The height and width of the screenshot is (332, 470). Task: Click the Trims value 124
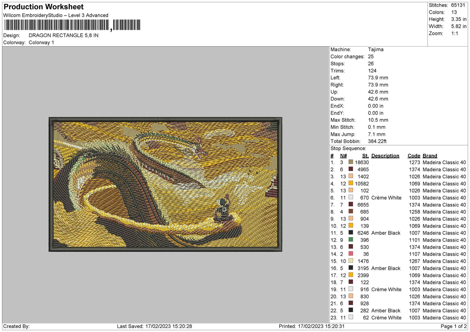pyautogui.click(x=372, y=70)
